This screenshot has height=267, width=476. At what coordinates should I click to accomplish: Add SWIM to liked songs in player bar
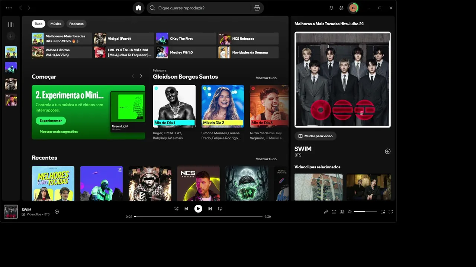57,212
